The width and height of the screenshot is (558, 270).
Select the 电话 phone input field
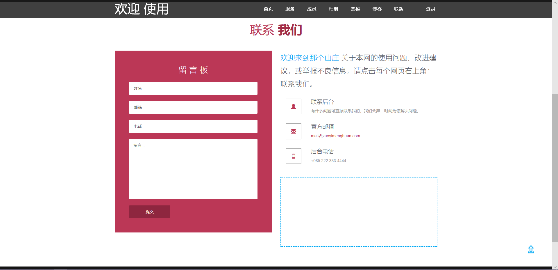point(193,127)
